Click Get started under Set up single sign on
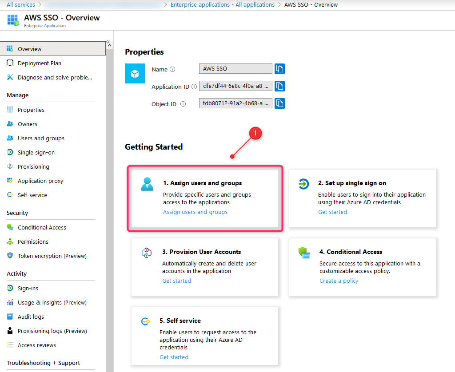The height and width of the screenshot is (372, 455). 332,212
